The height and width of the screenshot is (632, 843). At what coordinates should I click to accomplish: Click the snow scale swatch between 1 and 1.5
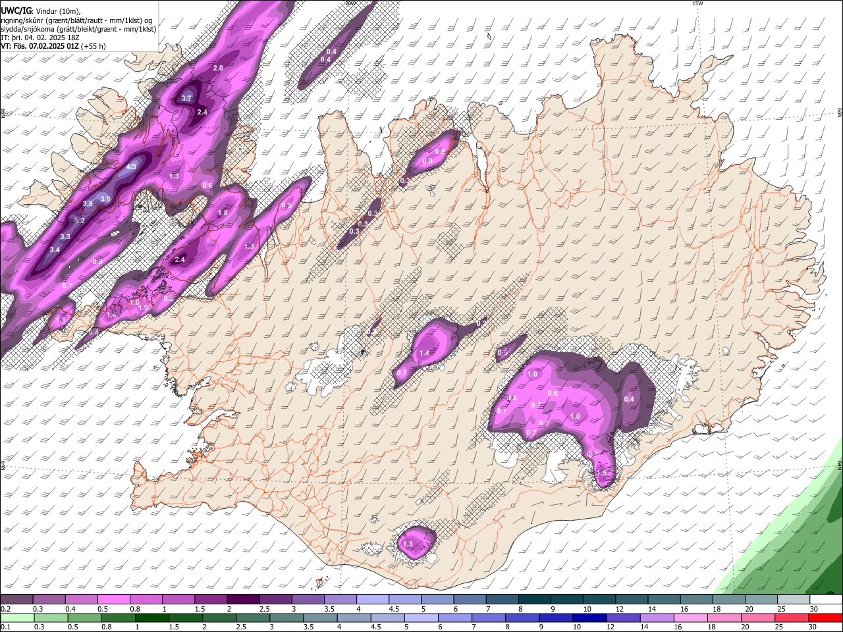178,600
